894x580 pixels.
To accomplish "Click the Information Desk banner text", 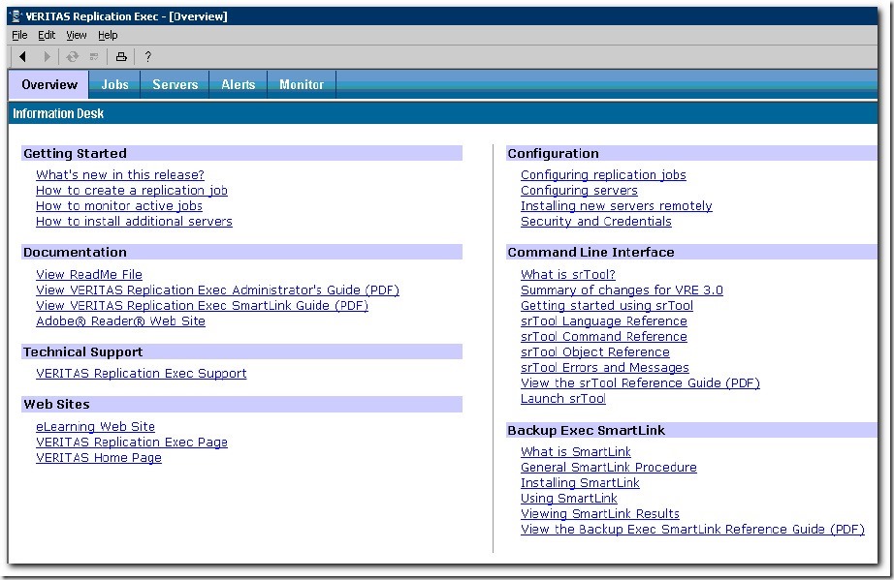I will 58,113.
